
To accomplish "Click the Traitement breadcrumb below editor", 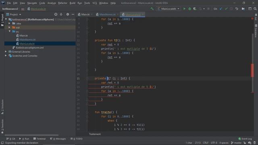I will [95, 134].
